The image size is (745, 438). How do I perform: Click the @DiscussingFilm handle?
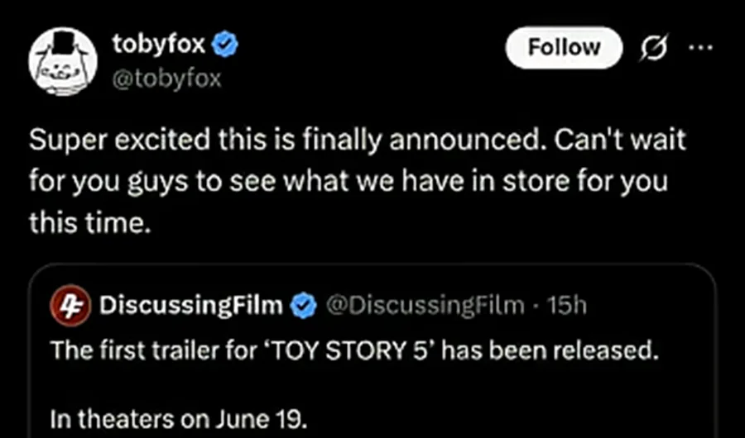pyautogui.click(x=425, y=307)
